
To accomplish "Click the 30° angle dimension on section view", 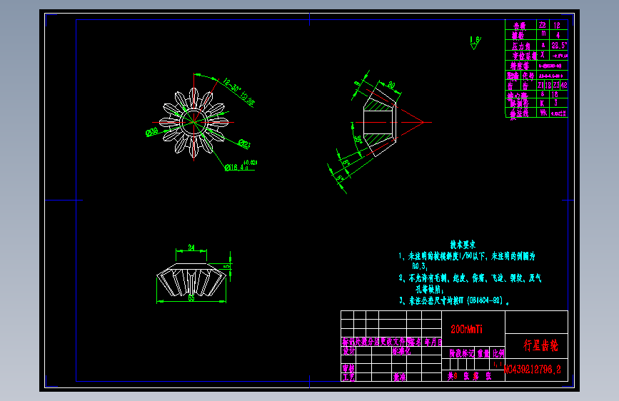I will click(358, 140).
